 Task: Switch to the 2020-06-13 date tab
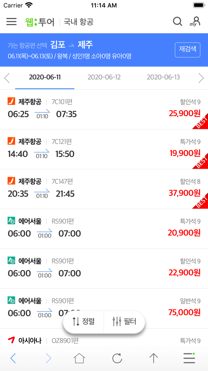[x=163, y=77]
